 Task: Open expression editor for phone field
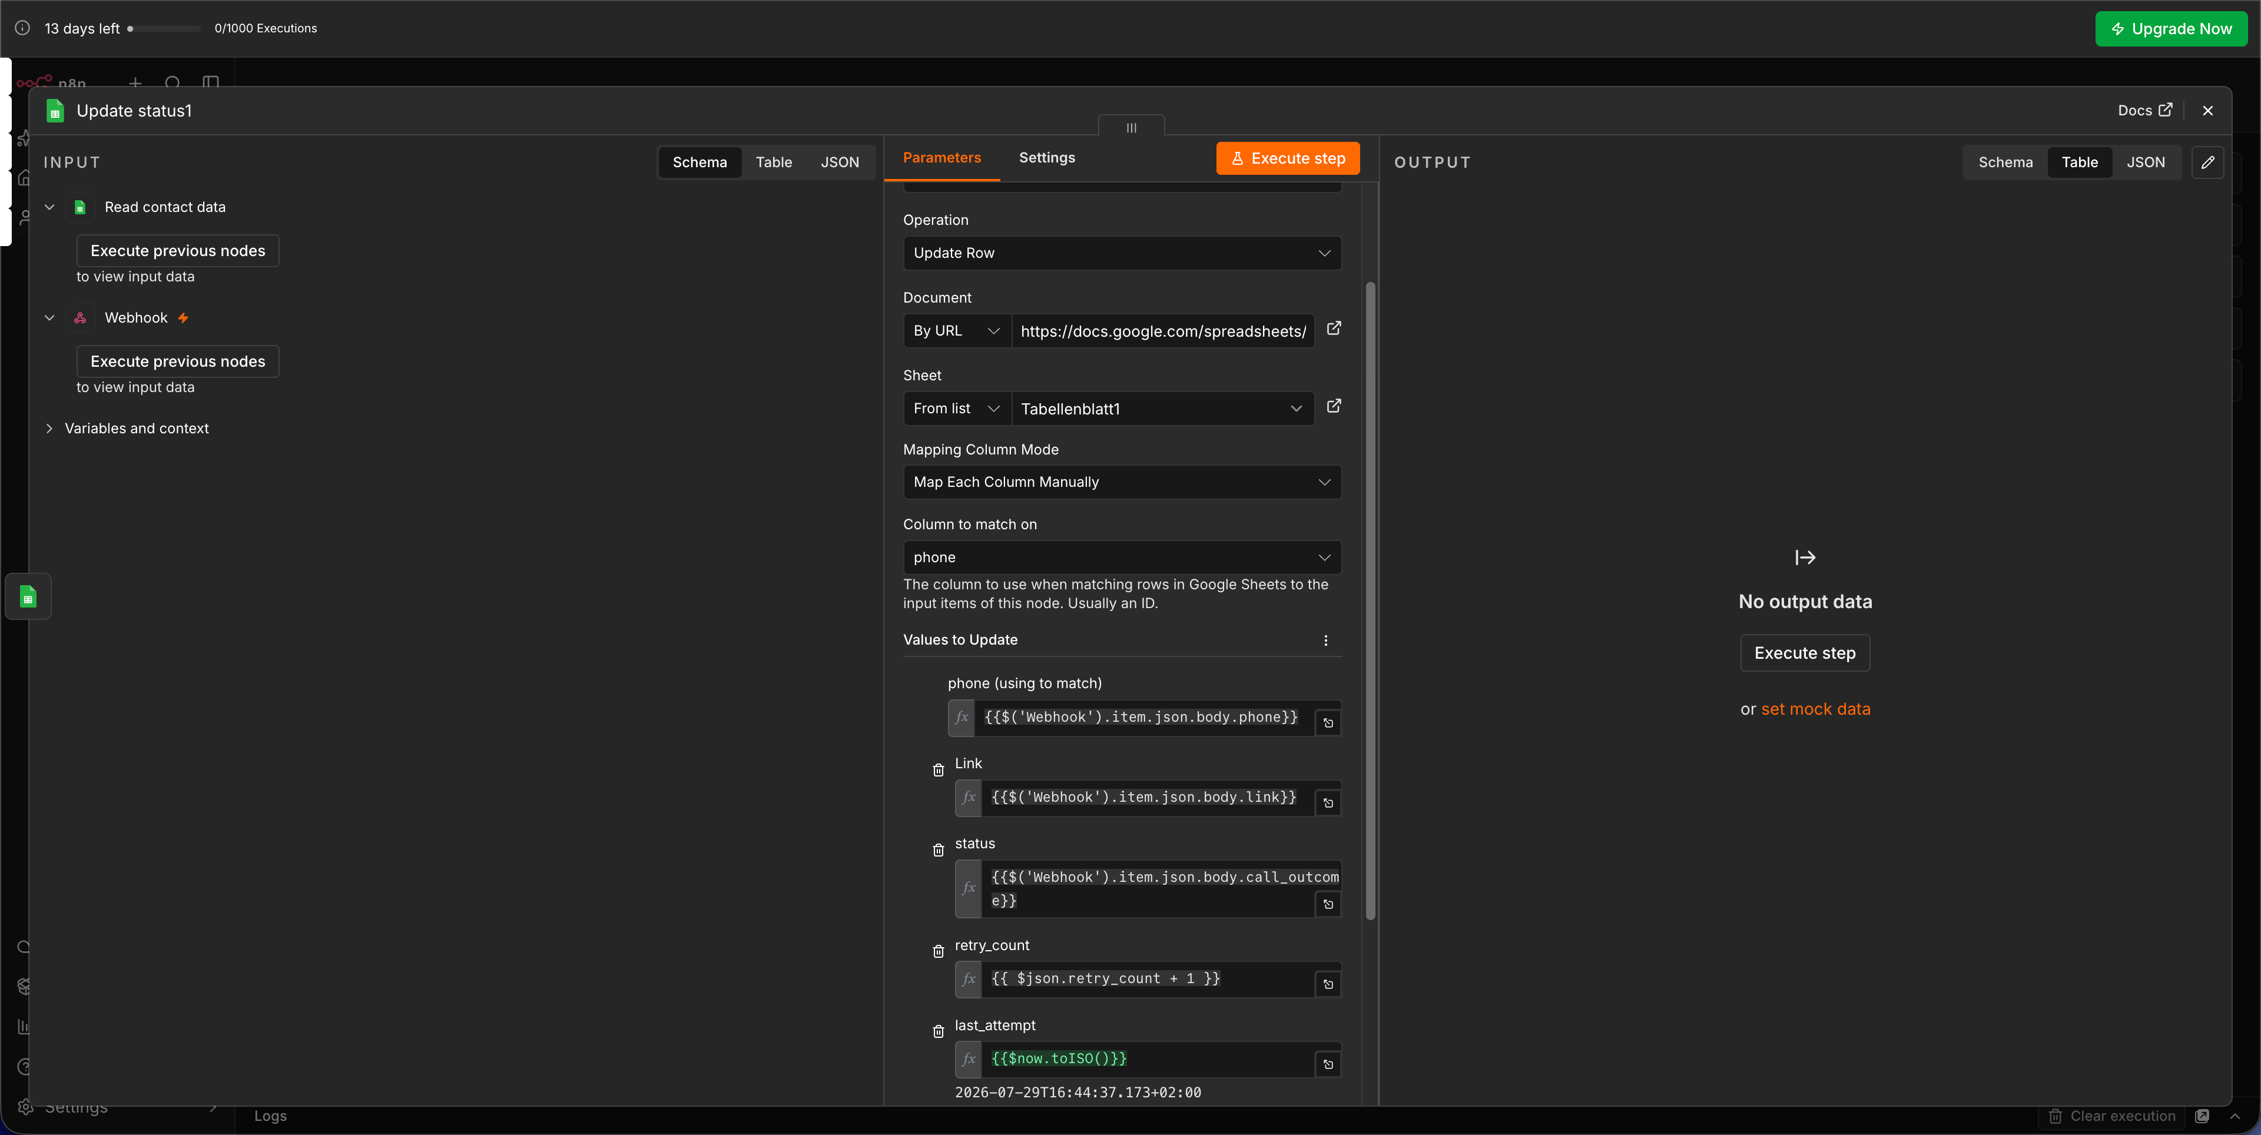point(1328,724)
